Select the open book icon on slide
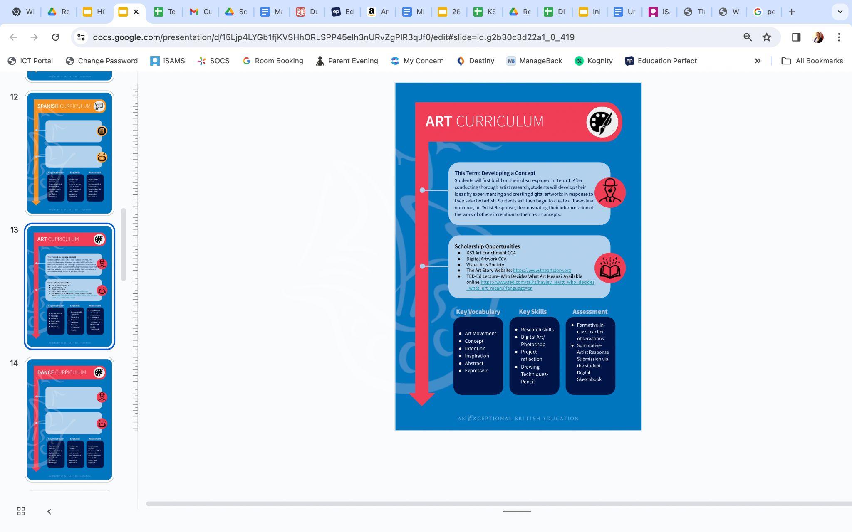Viewport: 852px width, 532px height. point(610,268)
